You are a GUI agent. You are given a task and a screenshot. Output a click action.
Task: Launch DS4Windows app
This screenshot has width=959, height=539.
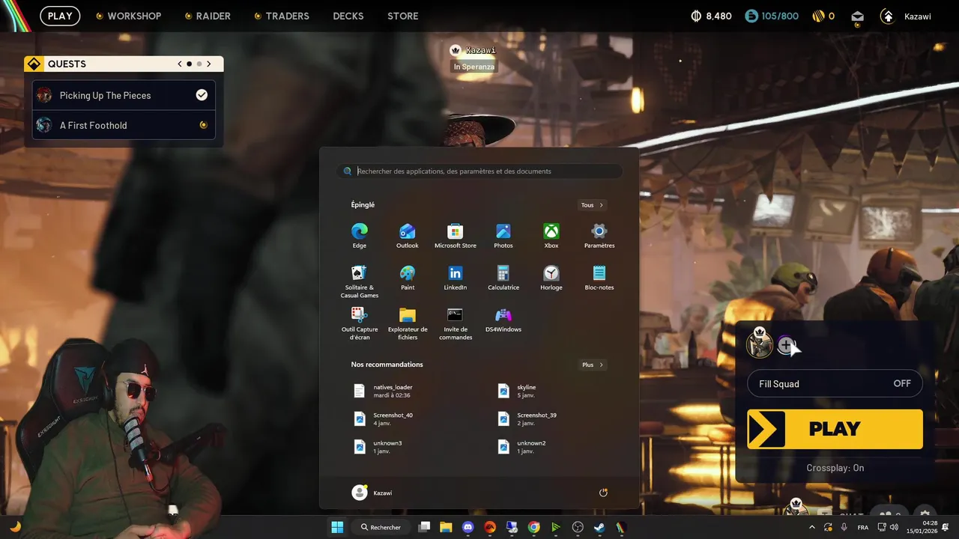point(503,319)
